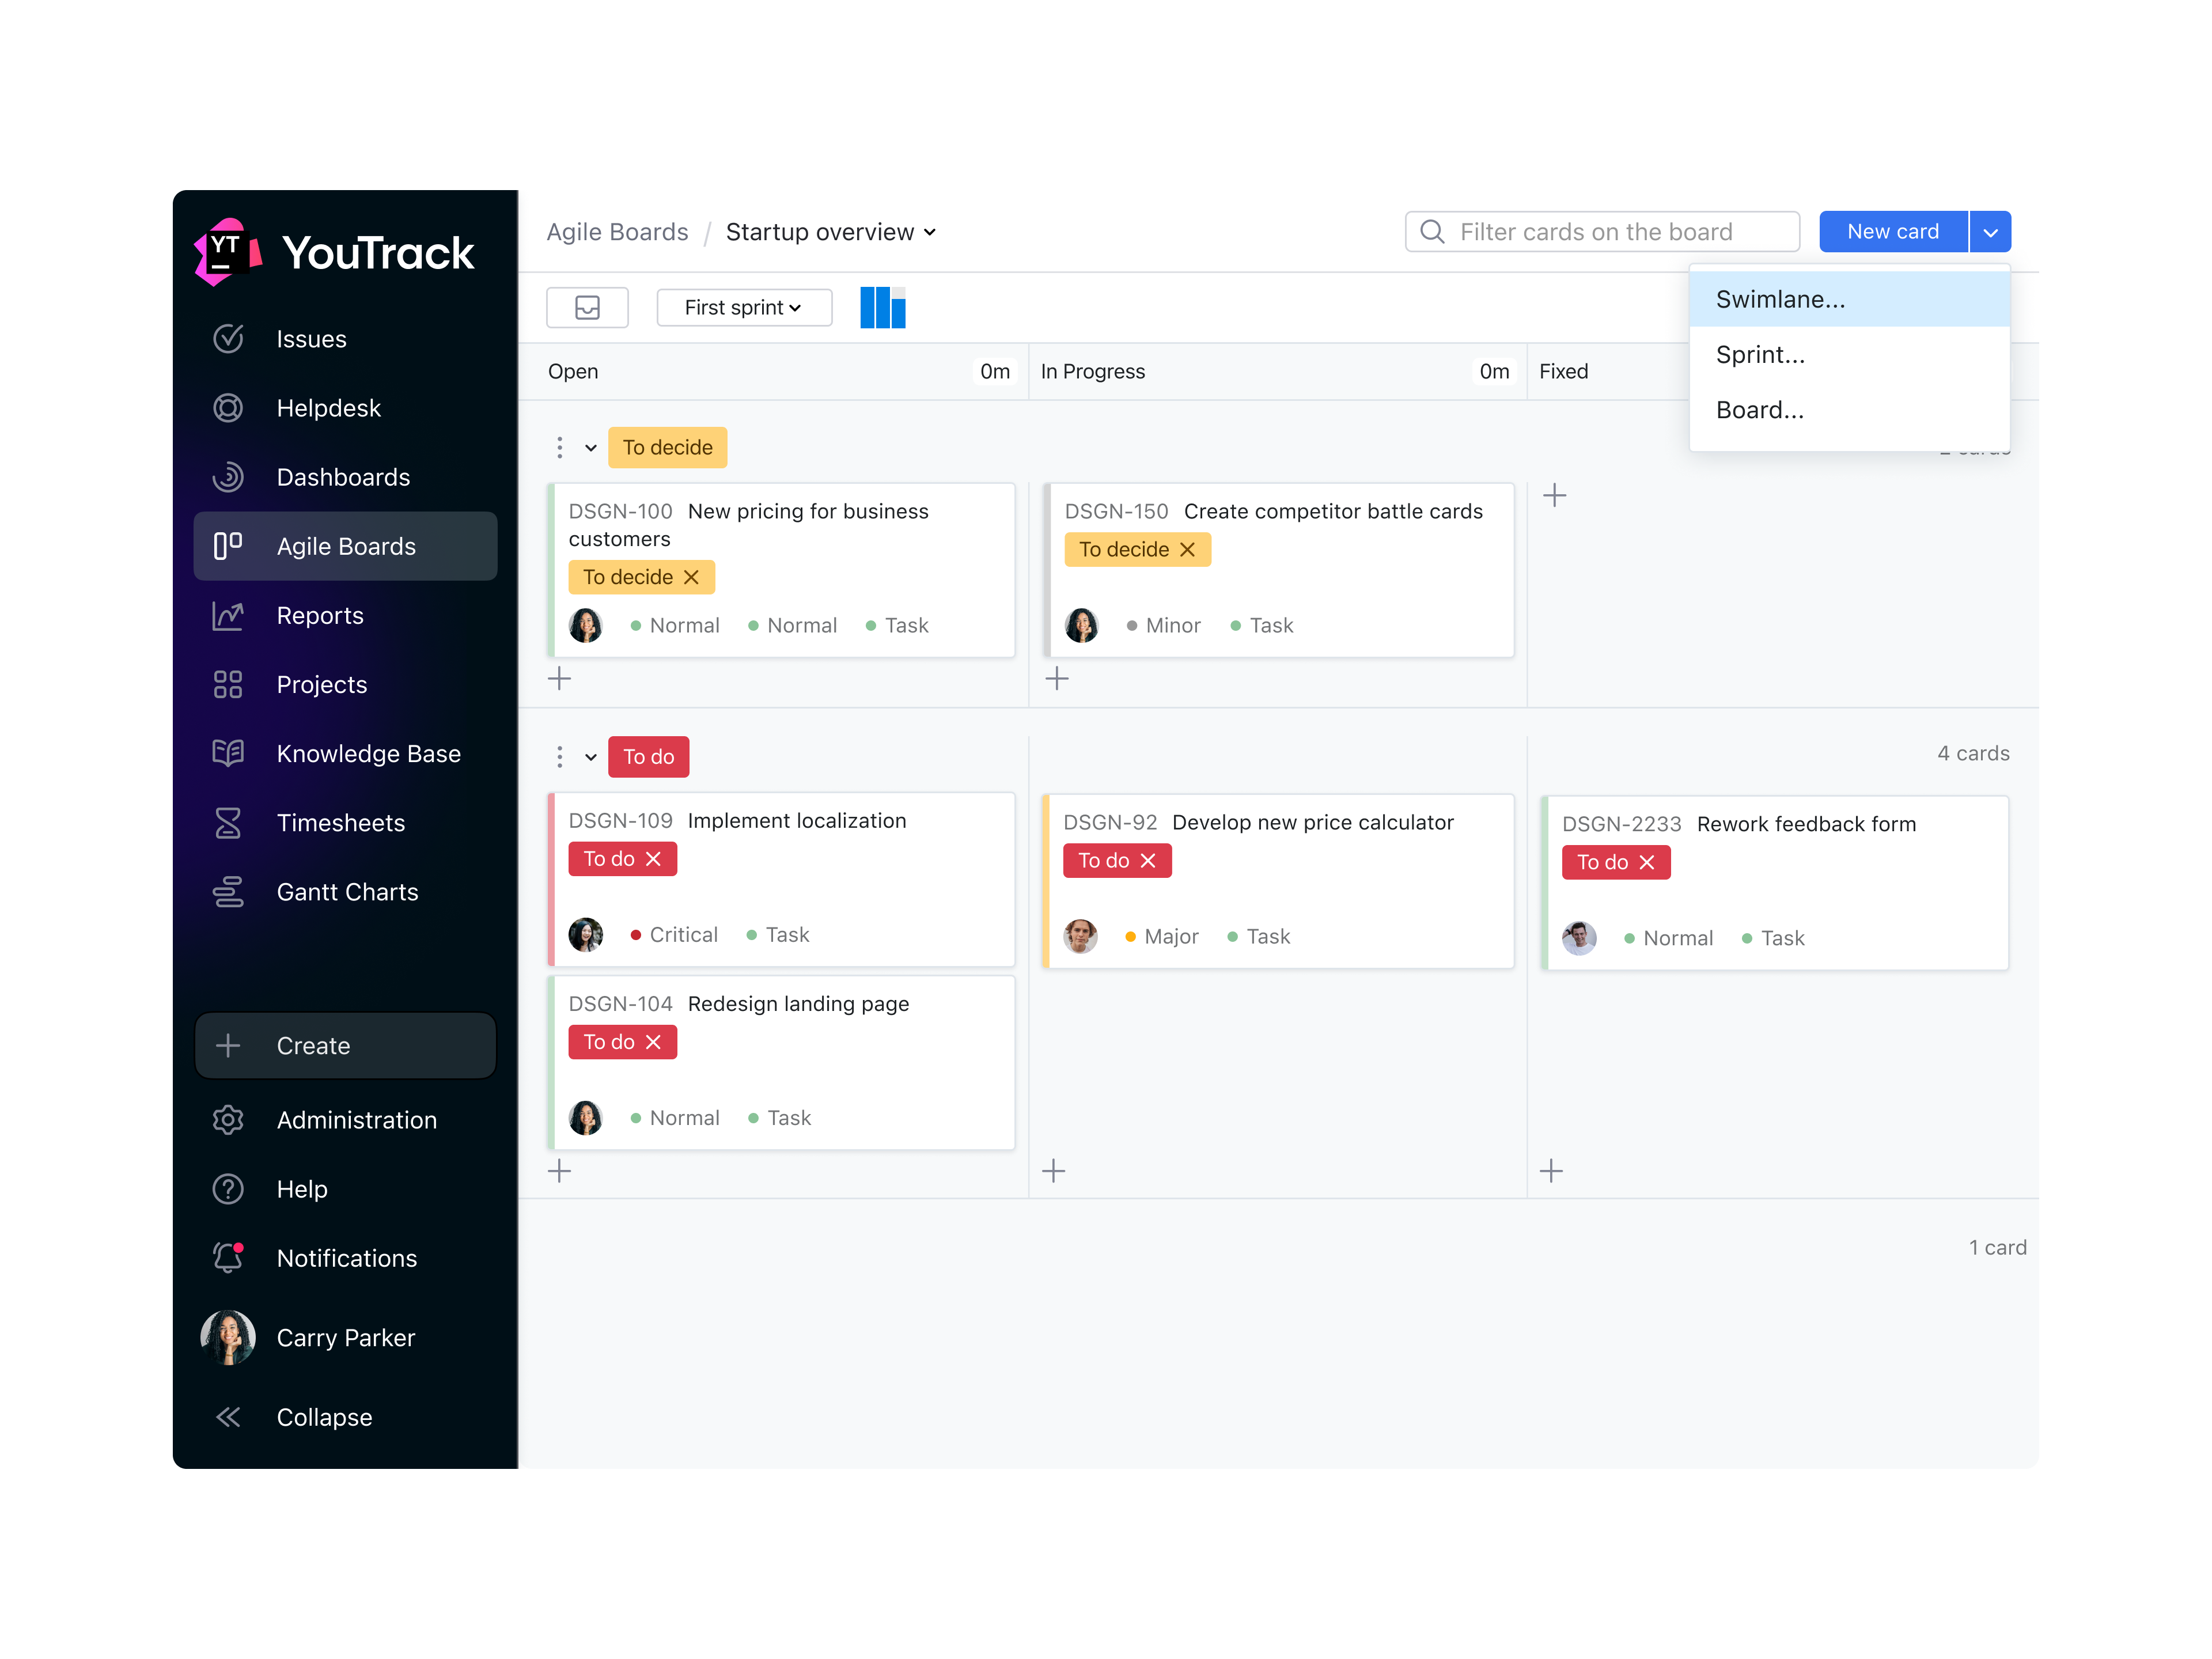
Task: Open Gantt Charts
Action: (x=347, y=891)
